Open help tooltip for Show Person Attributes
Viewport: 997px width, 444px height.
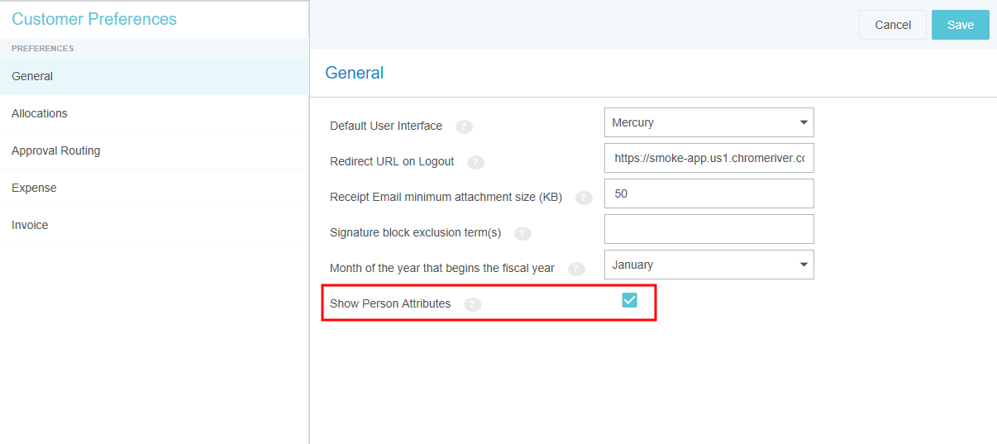[472, 304]
